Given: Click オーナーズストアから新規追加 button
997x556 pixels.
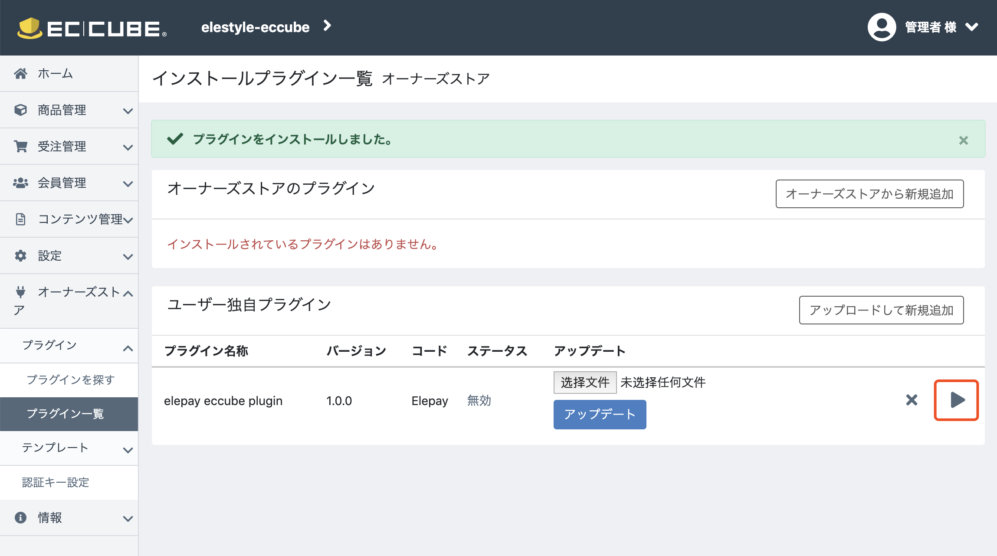Looking at the screenshot, I should pos(869,194).
